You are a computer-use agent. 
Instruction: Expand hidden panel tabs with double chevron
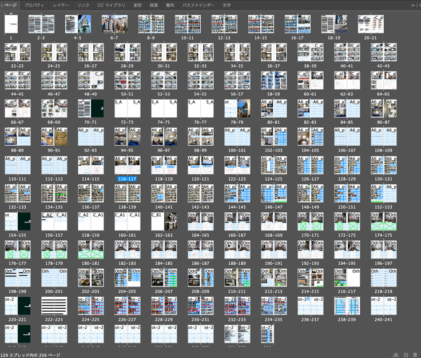click(412, 5)
